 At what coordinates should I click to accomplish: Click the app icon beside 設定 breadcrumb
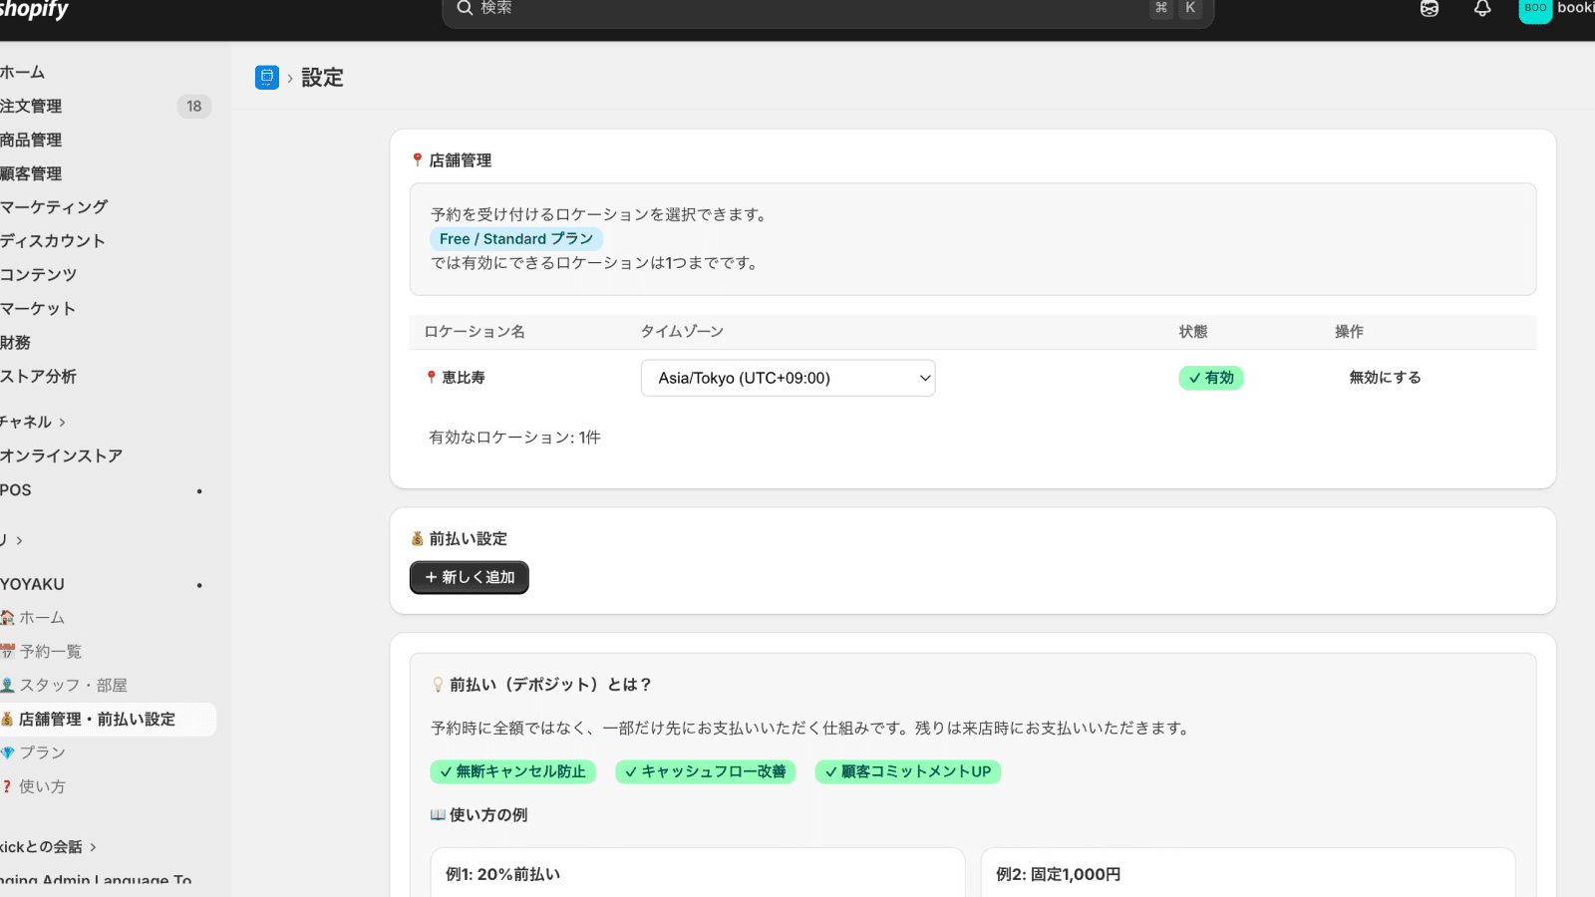(266, 78)
